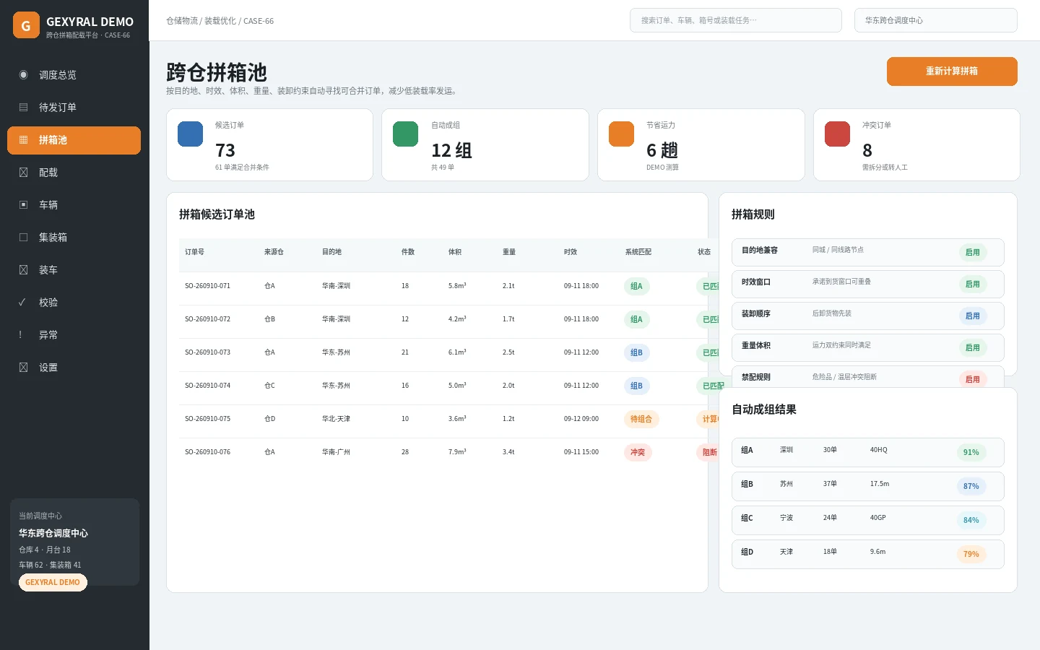Select order number SO-260910-075
This screenshot has width=1040, height=650.
point(207,419)
